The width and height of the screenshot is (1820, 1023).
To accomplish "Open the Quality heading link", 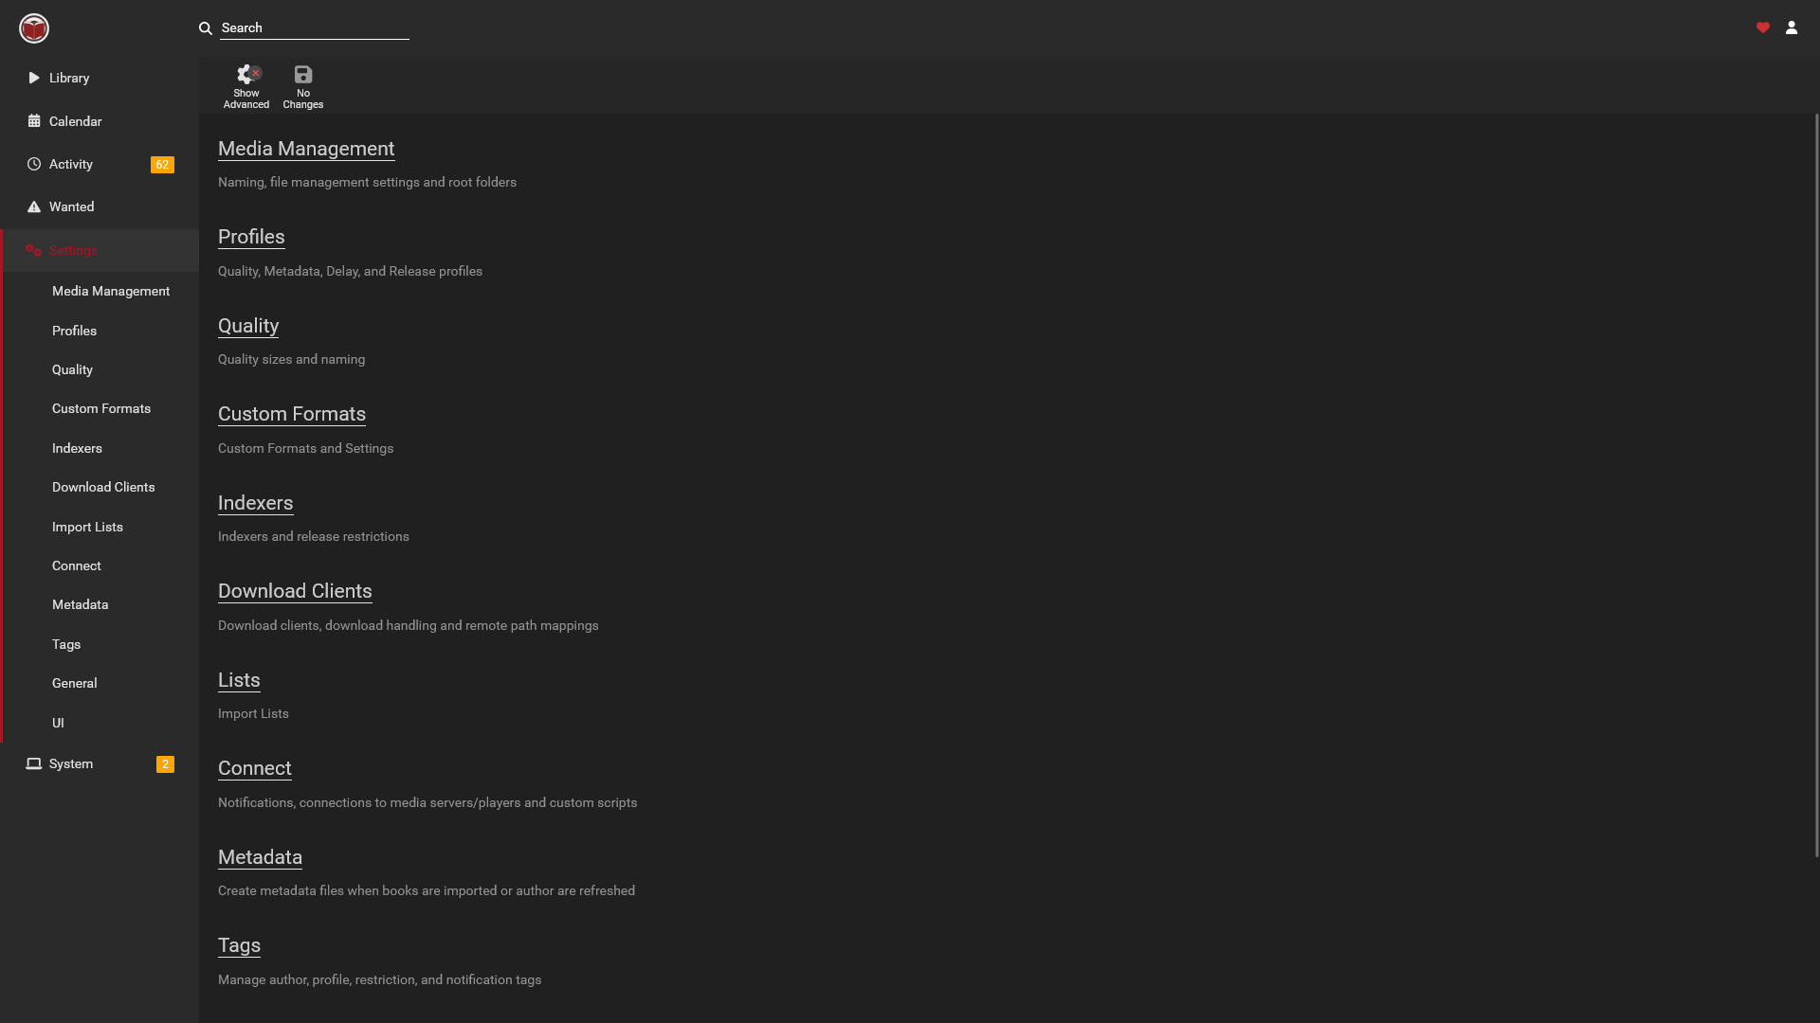I will pos(248,326).
